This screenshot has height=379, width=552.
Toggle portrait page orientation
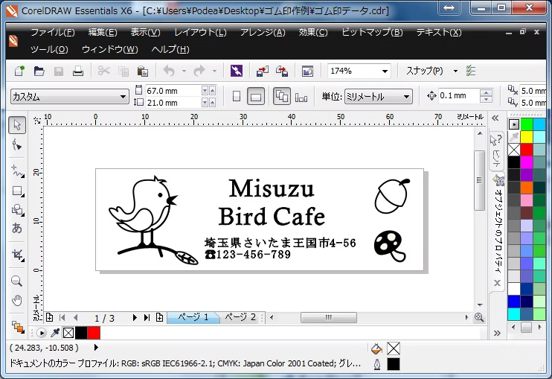point(237,96)
